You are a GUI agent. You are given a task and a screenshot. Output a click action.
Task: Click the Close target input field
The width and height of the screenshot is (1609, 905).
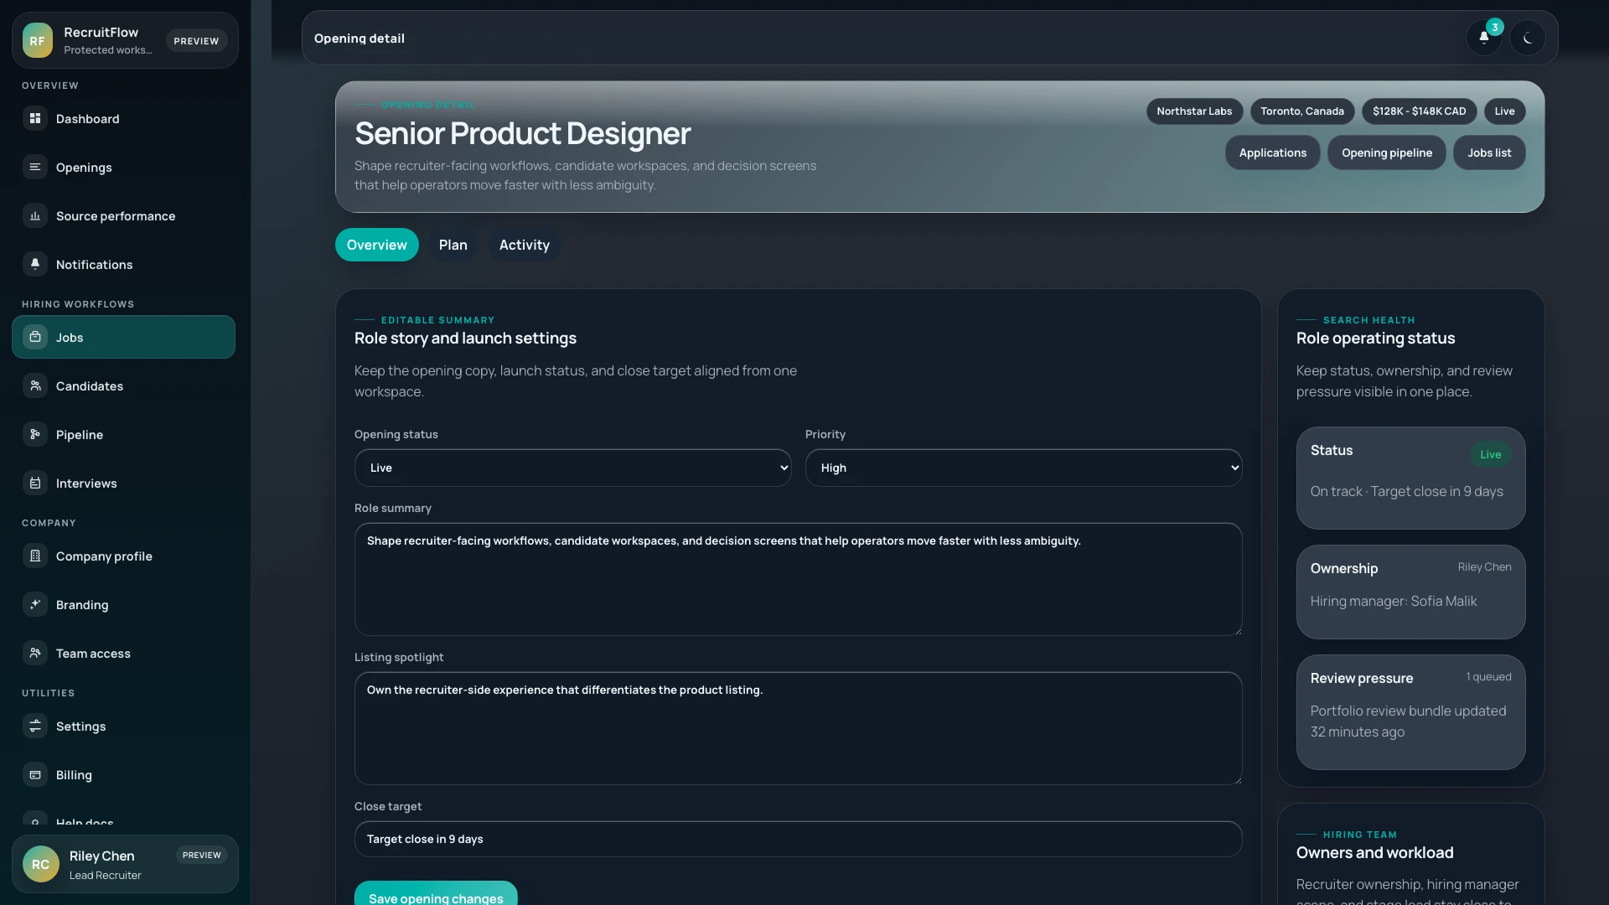798,839
